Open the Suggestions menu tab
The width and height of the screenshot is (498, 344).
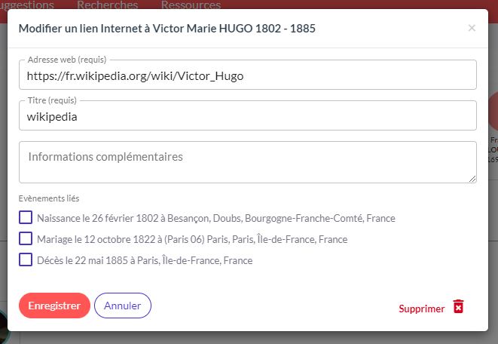coord(27,5)
